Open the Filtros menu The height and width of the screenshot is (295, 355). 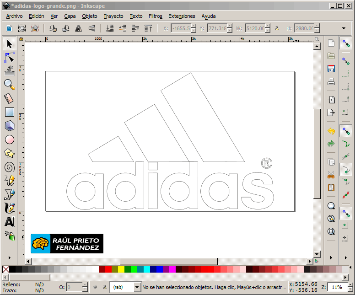point(155,16)
